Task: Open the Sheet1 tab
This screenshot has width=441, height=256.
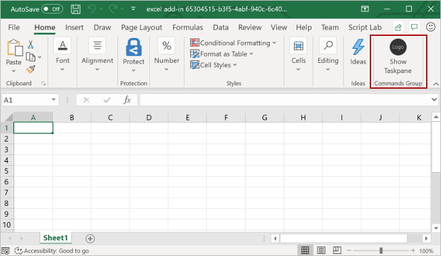Action: (x=56, y=238)
